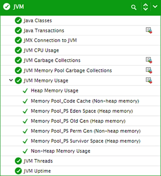Image resolution: width=161 pixels, height=176 pixels.
Task: Click the JVM layer status checkmark icon
Action: [x=7, y=7]
